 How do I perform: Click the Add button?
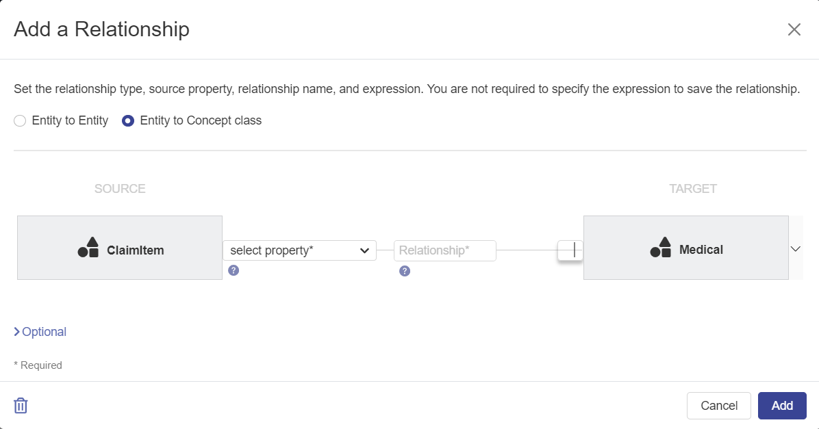pyautogui.click(x=782, y=405)
